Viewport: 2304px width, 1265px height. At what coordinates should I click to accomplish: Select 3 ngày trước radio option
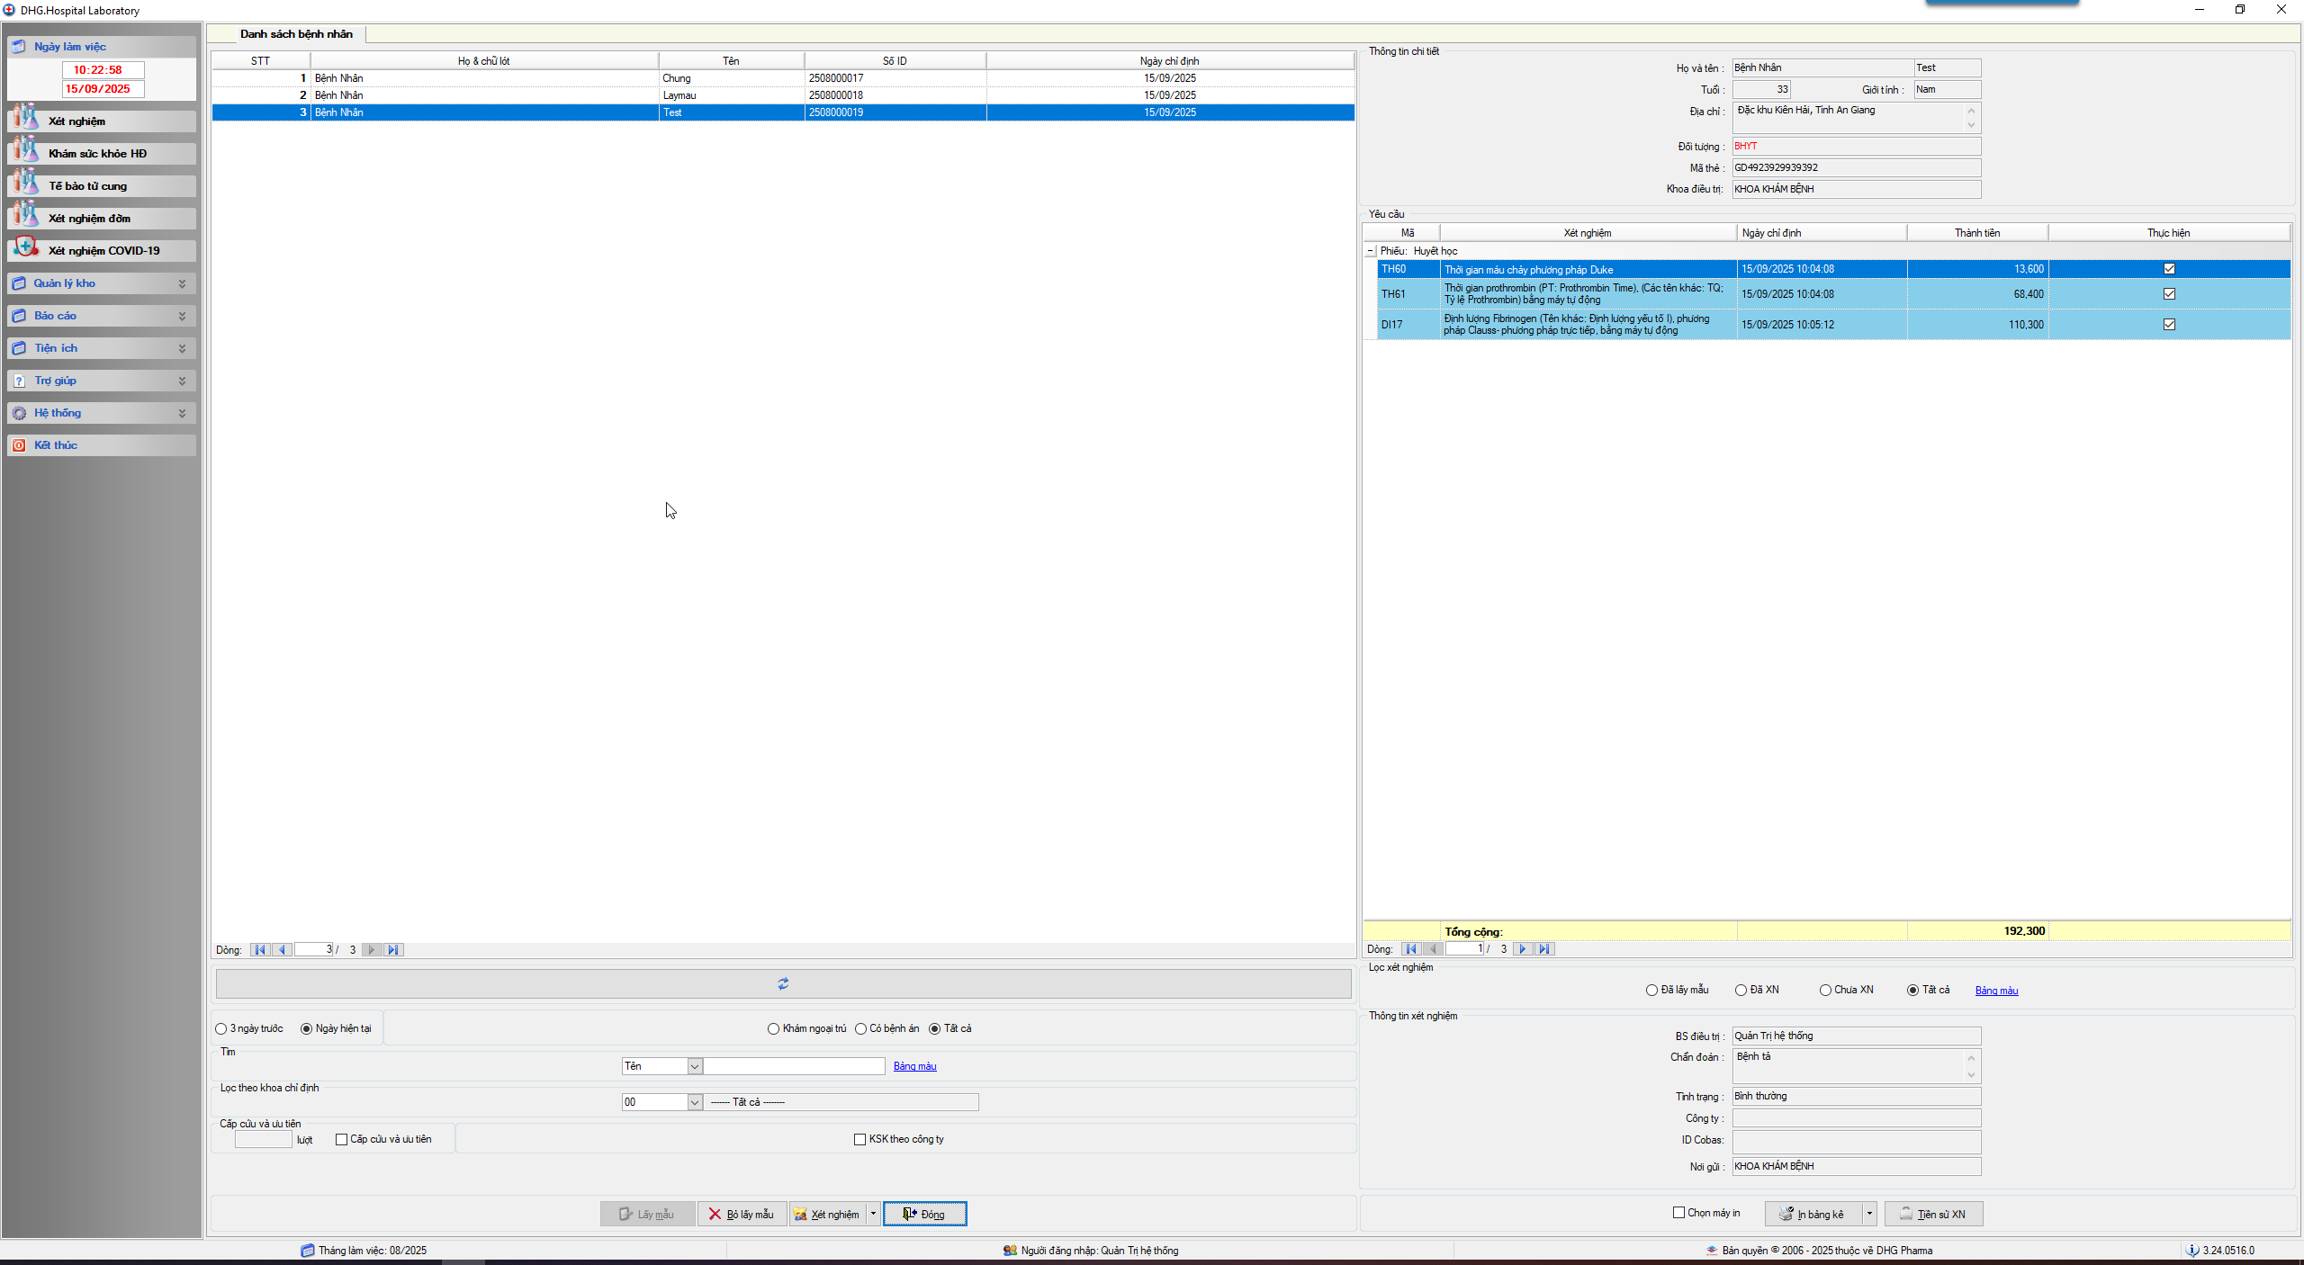click(x=221, y=1028)
